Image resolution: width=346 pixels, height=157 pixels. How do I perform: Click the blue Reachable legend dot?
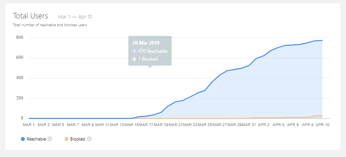coord(23,139)
